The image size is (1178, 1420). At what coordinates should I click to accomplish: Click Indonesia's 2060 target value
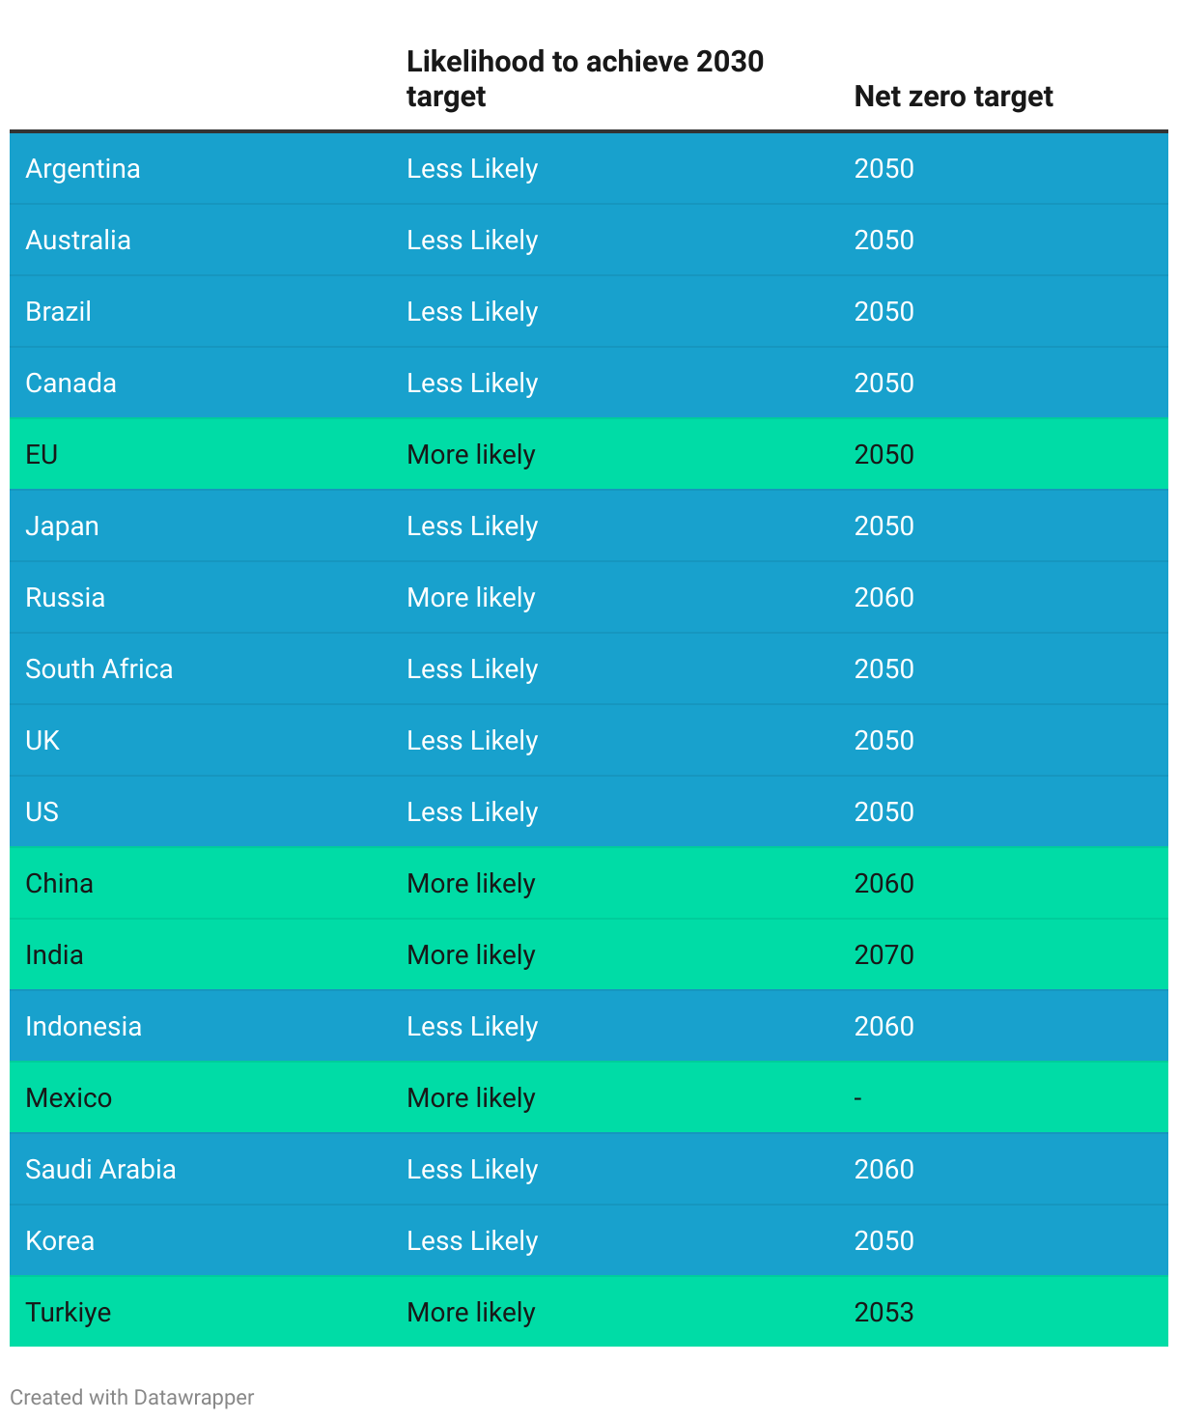[884, 1027]
